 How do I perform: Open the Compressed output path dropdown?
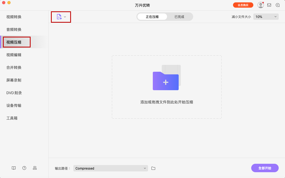tap(110, 168)
